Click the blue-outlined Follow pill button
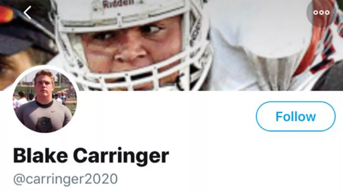The width and height of the screenshot is (343, 191). [296, 116]
